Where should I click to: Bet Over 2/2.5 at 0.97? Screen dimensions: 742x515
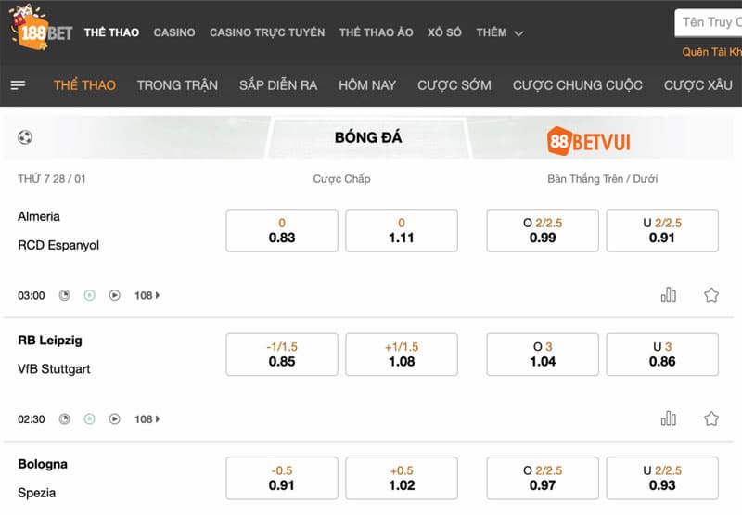[x=543, y=478]
